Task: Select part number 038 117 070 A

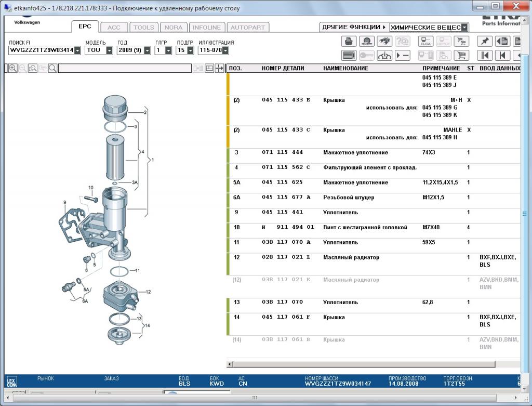Action: [286, 242]
